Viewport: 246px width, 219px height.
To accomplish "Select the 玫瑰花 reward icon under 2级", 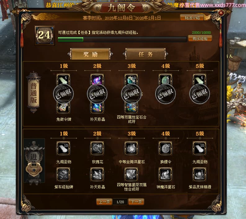I will click(97, 148).
